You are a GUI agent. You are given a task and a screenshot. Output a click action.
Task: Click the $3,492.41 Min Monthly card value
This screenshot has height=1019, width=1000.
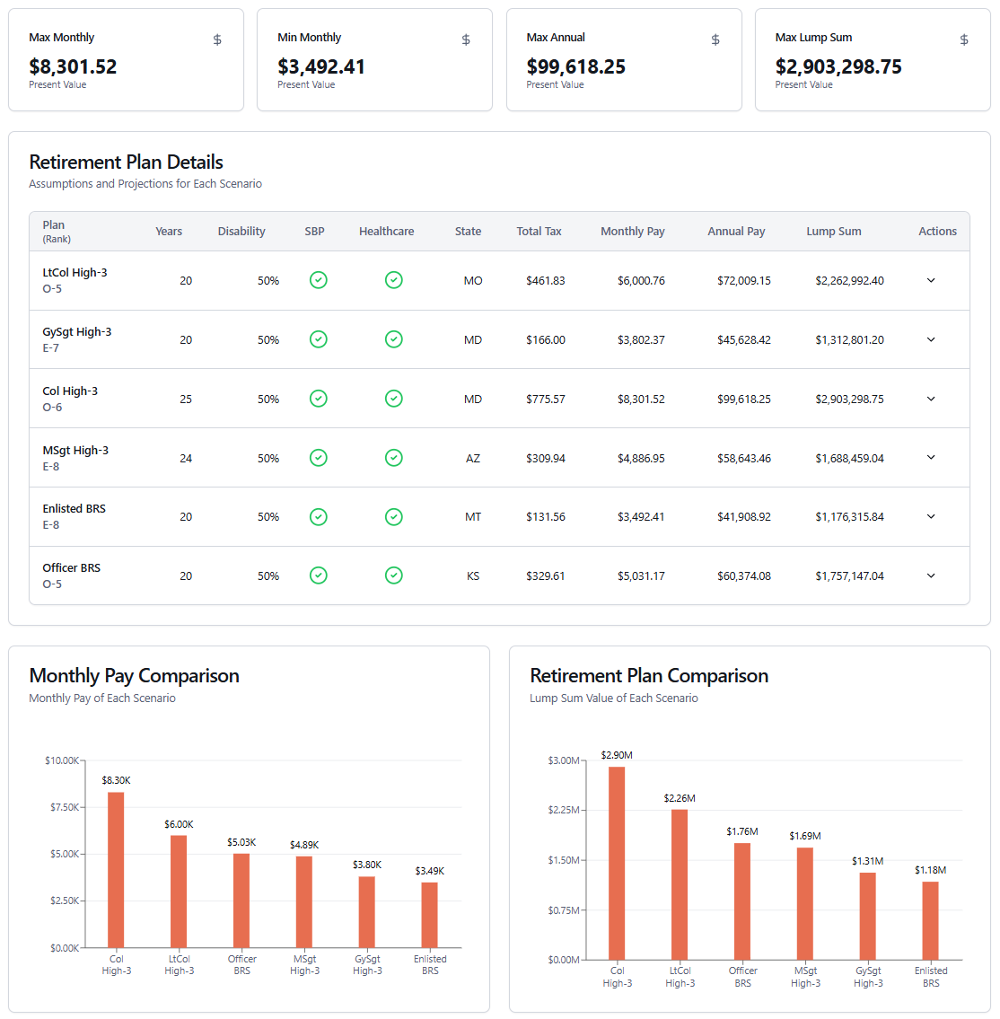pyautogui.click(x=321, y=66)
